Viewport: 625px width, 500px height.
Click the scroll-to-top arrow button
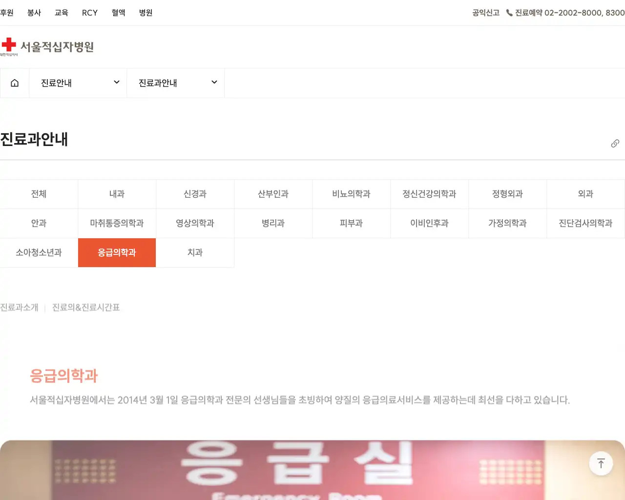click(x=601, y=463)
